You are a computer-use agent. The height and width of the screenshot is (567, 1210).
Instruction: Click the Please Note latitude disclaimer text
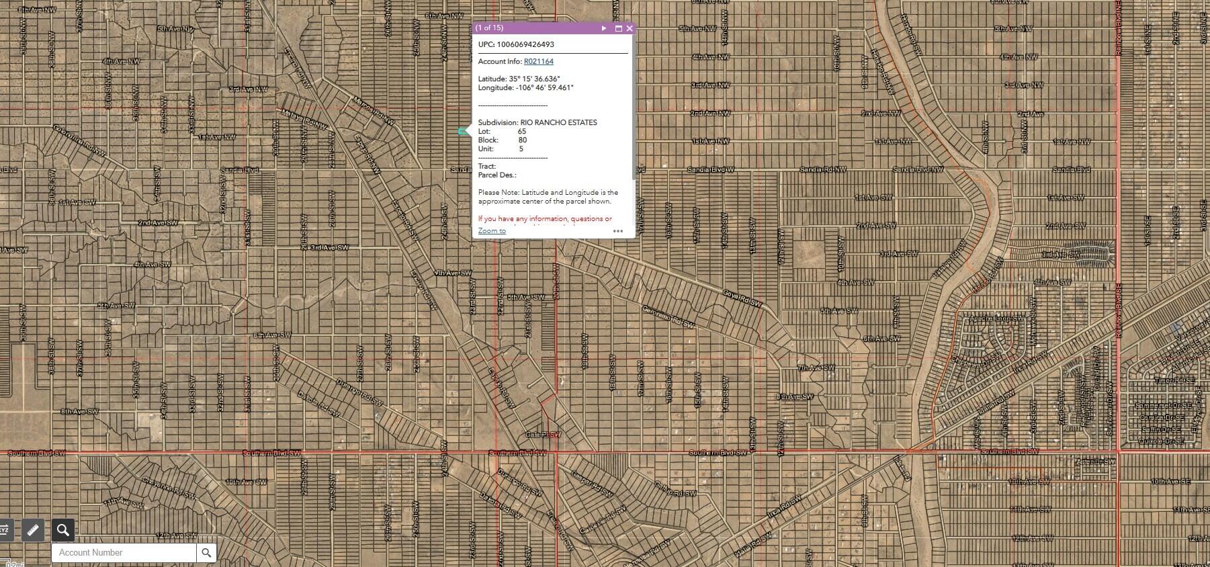(548, 197)
